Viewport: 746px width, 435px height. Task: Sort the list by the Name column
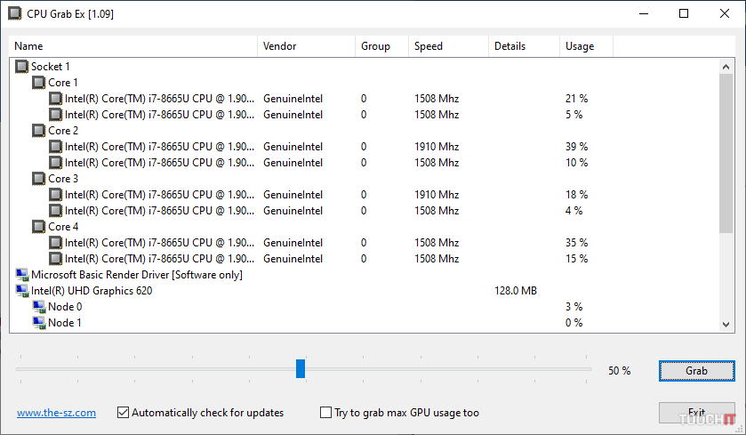click(133, 46)
